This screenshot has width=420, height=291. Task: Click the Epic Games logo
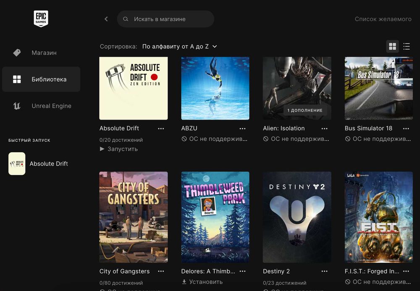point(41,18)
